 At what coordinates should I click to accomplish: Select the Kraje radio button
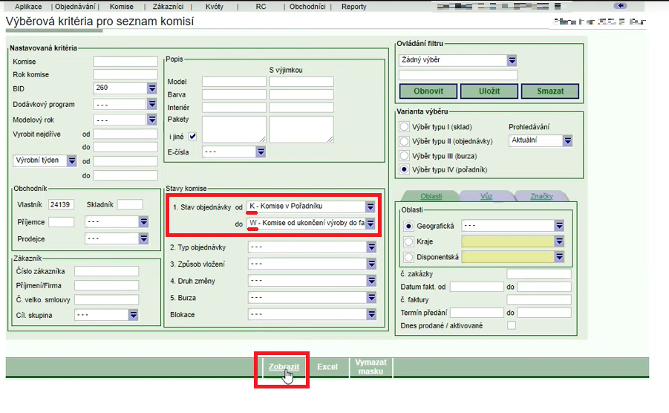(x=408, y=241)
